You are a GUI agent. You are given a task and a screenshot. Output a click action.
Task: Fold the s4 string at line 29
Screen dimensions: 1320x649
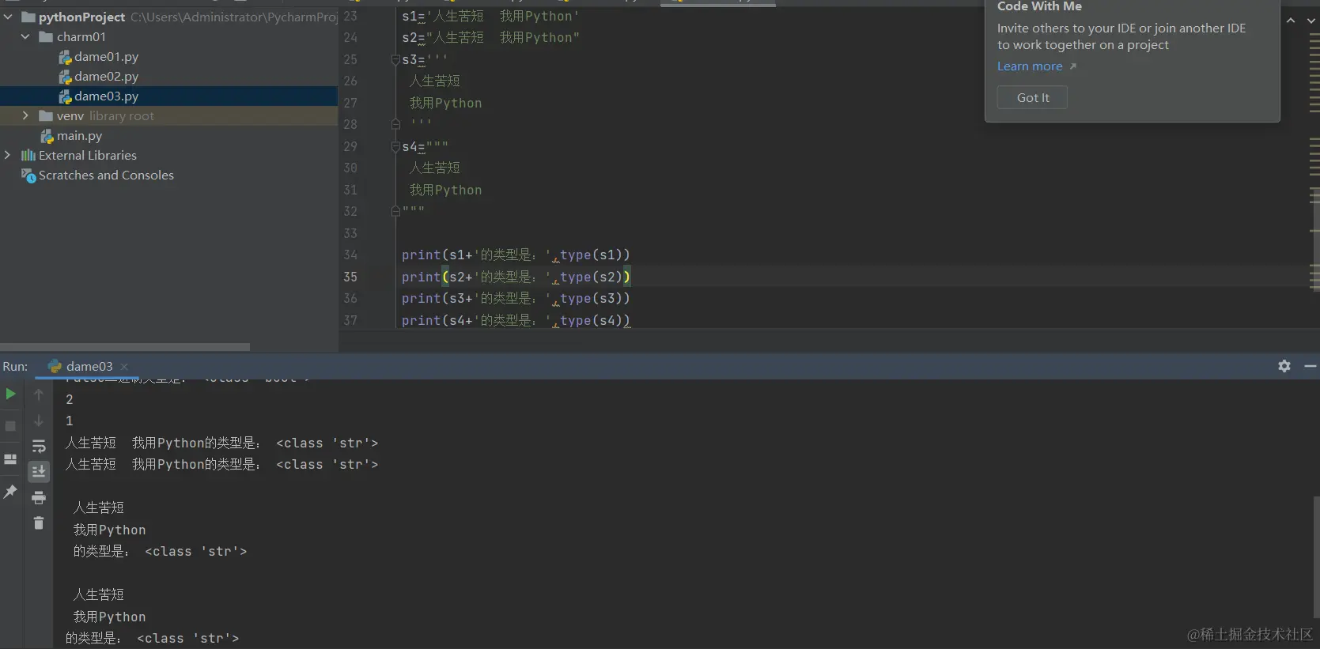[395, 147]
